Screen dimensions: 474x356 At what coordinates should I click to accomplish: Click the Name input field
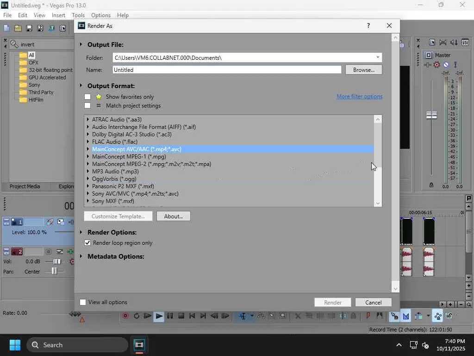[227, 70]
